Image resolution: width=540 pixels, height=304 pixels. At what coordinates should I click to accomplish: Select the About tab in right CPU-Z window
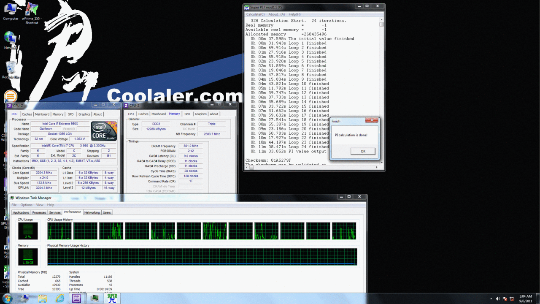click(214, 114)
